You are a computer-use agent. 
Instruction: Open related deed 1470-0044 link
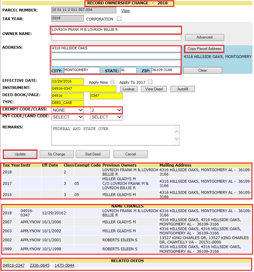pyautogui.click(x=64, y=265)
